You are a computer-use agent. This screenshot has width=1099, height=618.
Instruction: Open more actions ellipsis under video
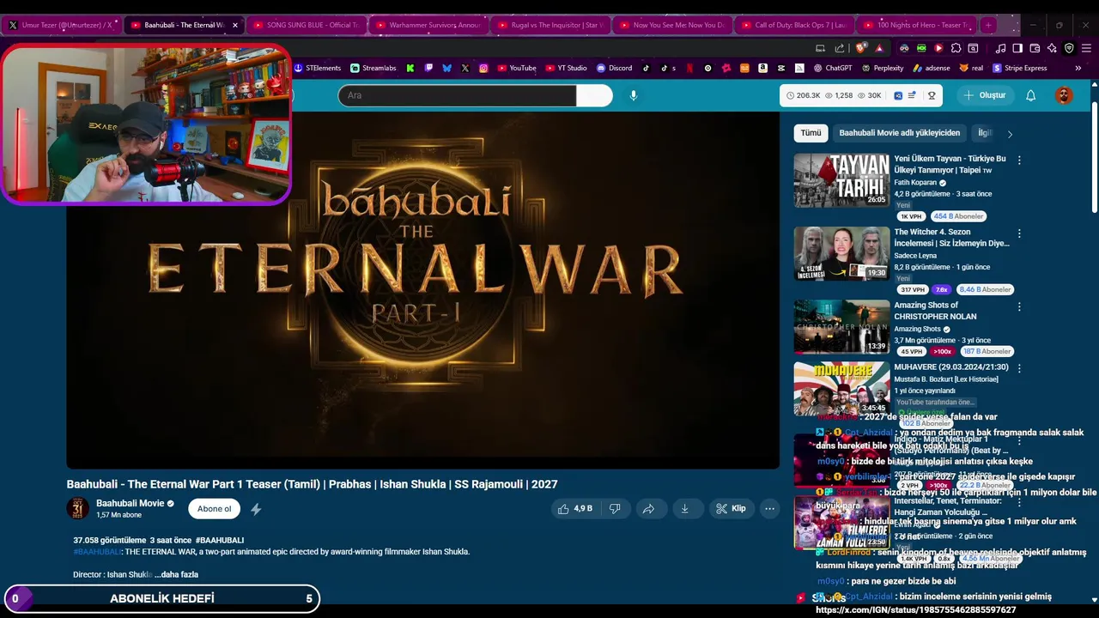click(770, 508)
